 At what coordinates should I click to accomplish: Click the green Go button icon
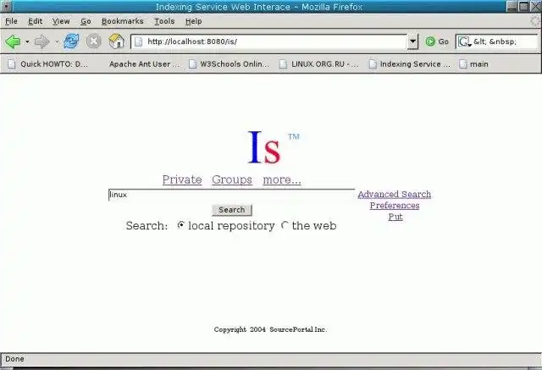[430, 41]
